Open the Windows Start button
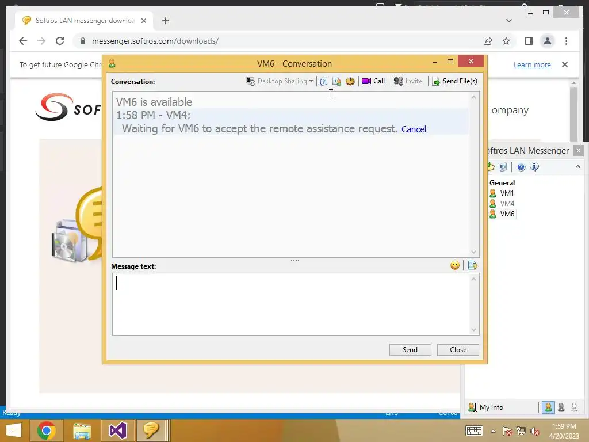The width and height of the screenshot is (589, 442). pyautogui.click(x=14, y=430)
